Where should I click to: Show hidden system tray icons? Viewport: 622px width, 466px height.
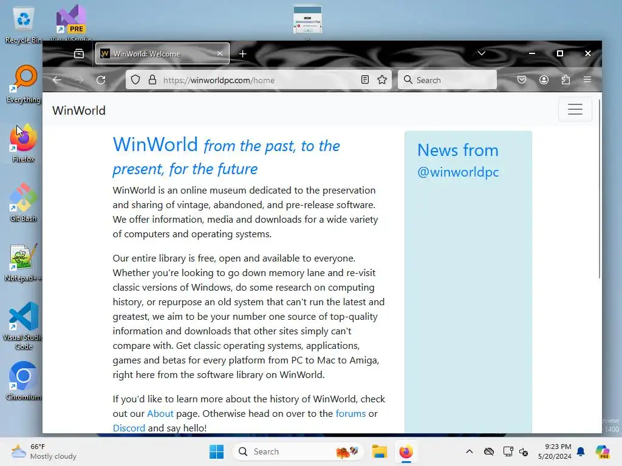(470, 451)
